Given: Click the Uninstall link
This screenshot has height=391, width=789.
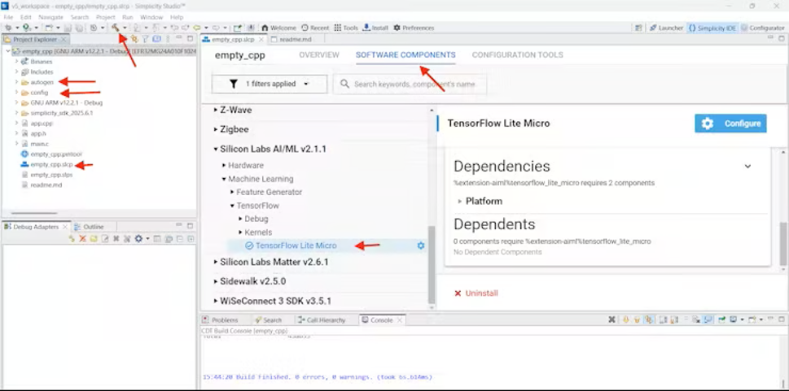Looking at the screenshot, I should coord(476,293).
